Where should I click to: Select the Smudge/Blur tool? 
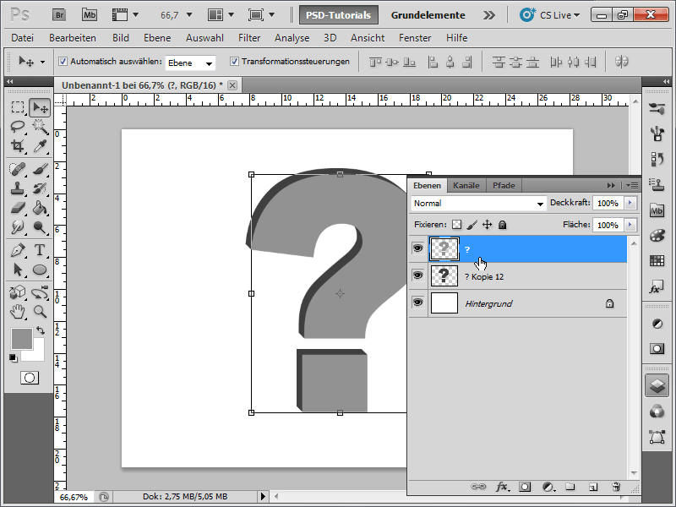(x=18, y=227)
